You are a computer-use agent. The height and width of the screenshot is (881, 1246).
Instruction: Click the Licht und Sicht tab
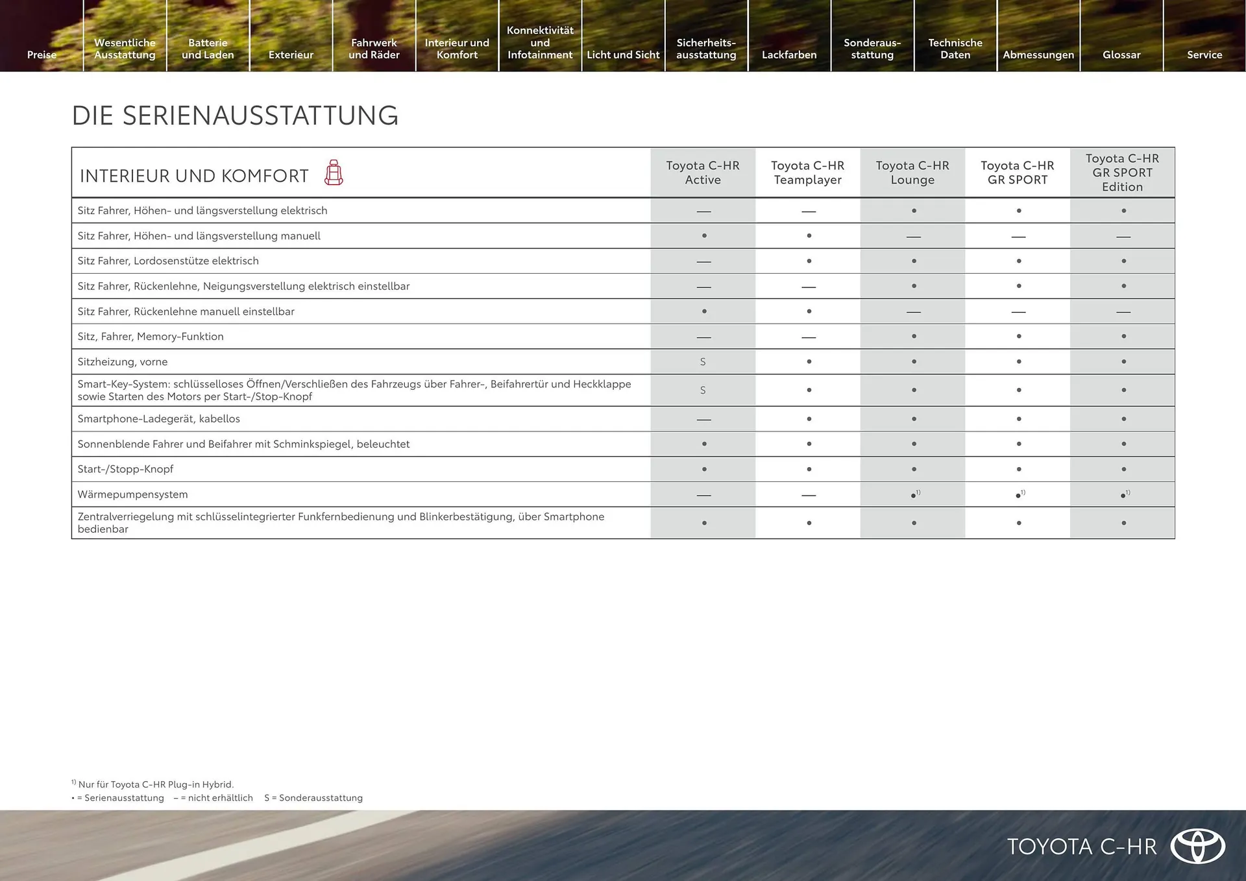click(x=622, y=54)
